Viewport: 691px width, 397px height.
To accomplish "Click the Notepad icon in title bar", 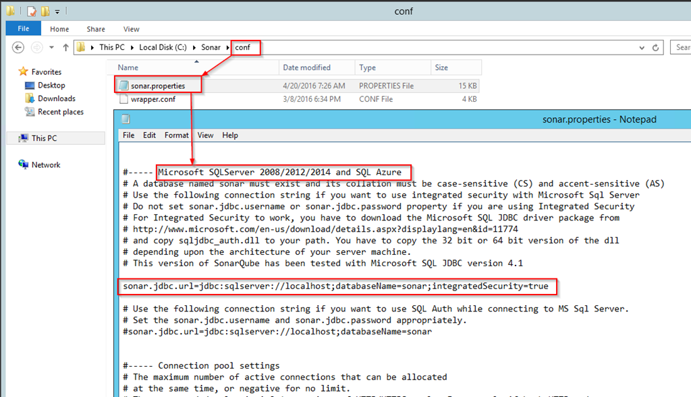I will [126, 119].
